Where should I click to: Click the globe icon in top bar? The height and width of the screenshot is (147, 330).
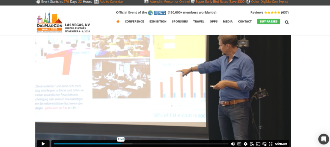(x=248, y=2)
